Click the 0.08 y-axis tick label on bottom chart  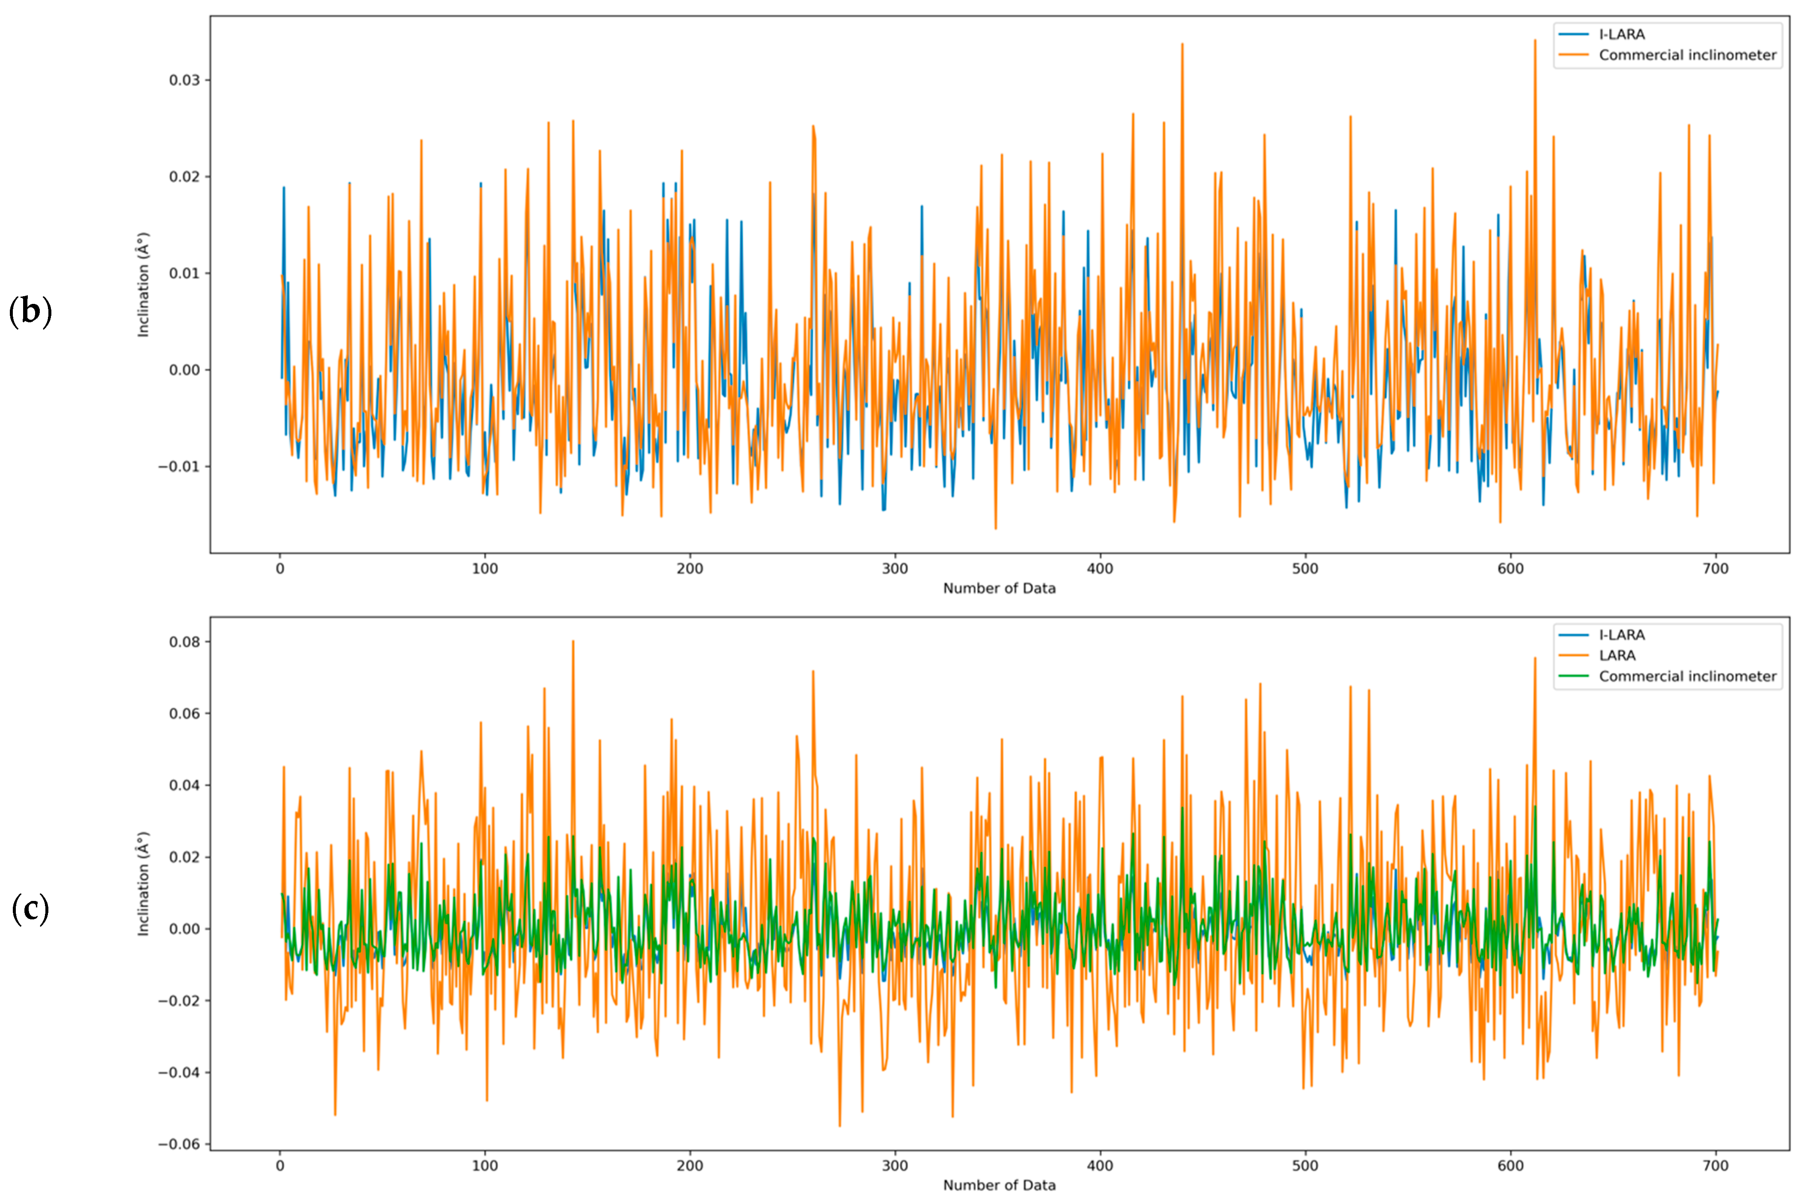(185, 642)
